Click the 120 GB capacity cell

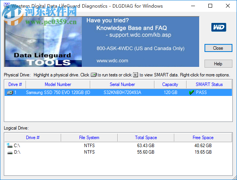coord(170,92)
